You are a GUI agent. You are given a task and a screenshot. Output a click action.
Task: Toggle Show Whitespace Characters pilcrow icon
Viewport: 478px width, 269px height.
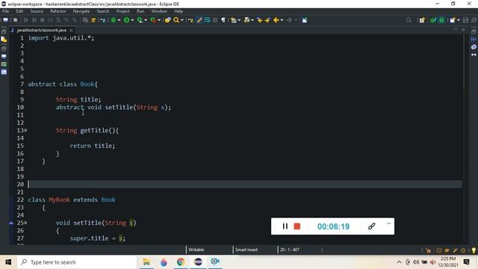223,20
